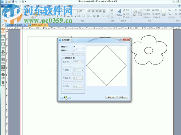Screen dimensions: 181x135
Task: Click the help question mark icon
Action: (179, 6)
